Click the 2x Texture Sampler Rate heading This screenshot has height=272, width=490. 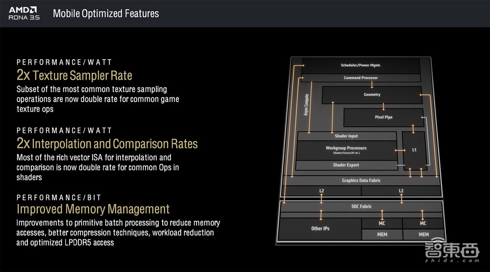[x=74, y=75]
